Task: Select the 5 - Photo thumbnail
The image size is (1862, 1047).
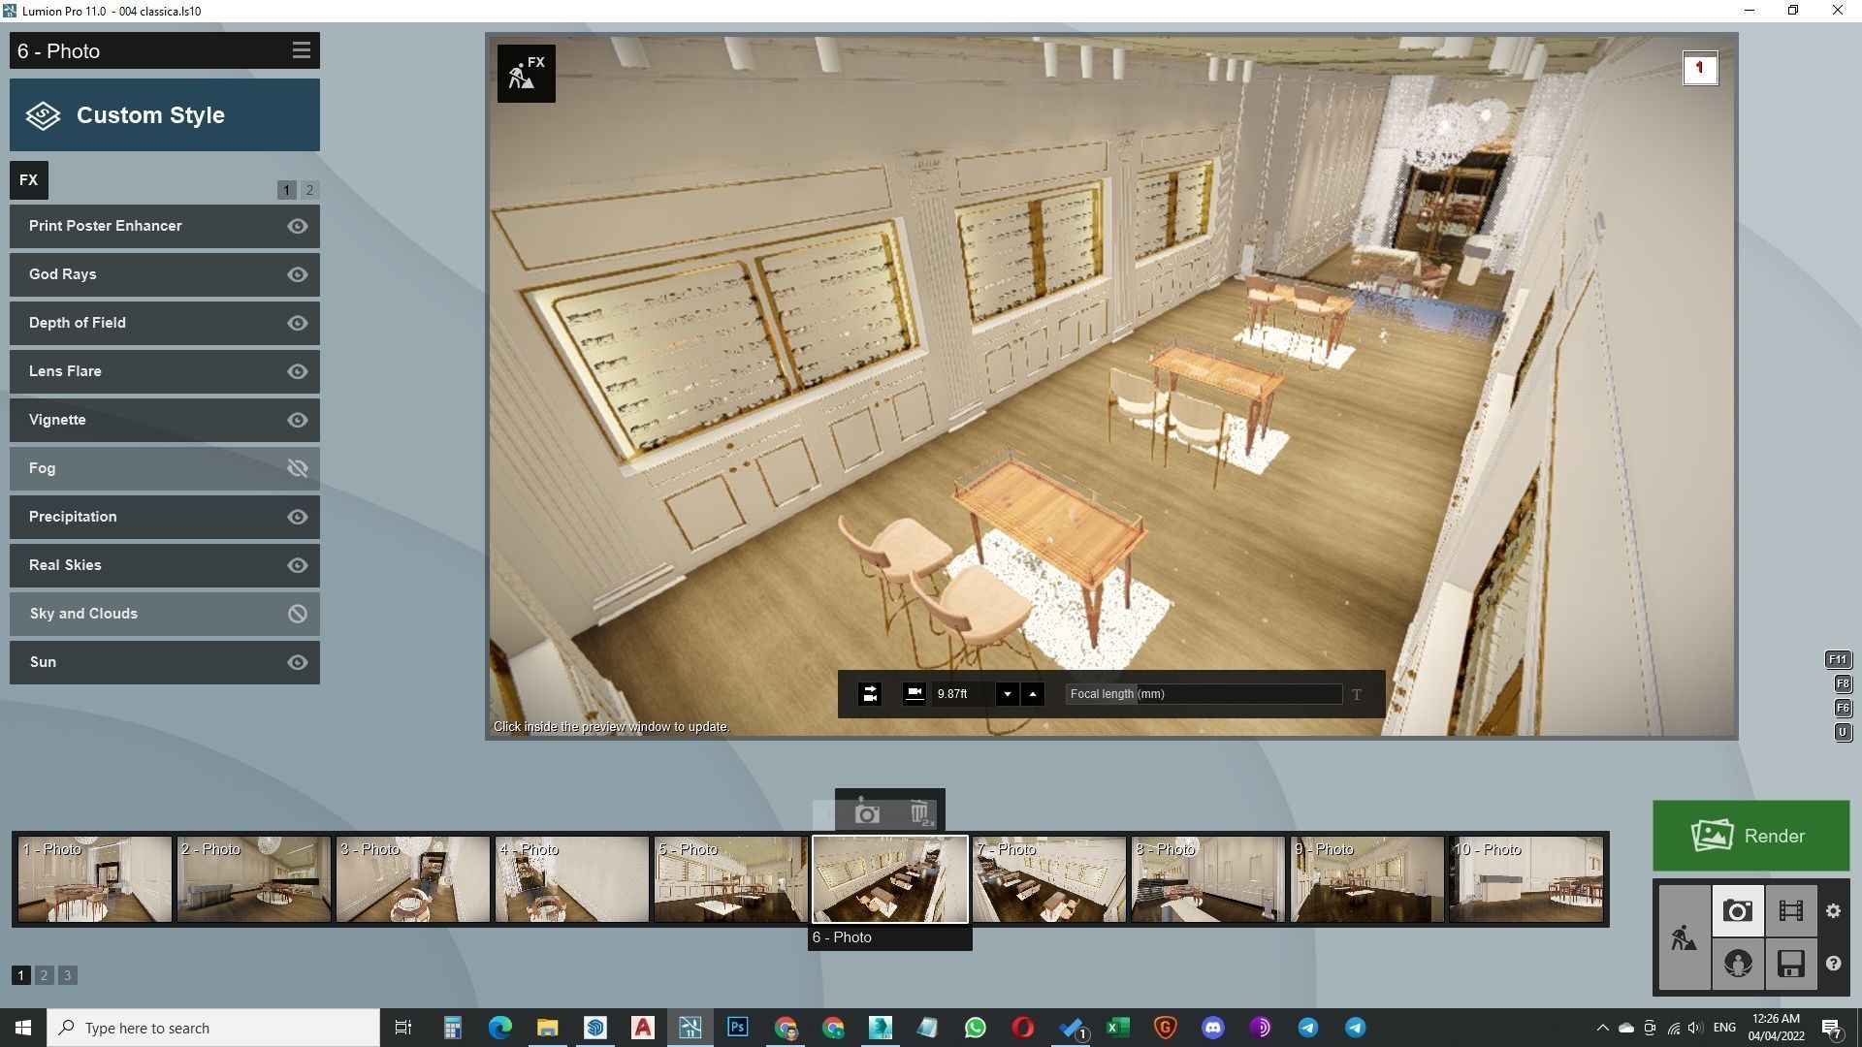Action: point(730,879)
